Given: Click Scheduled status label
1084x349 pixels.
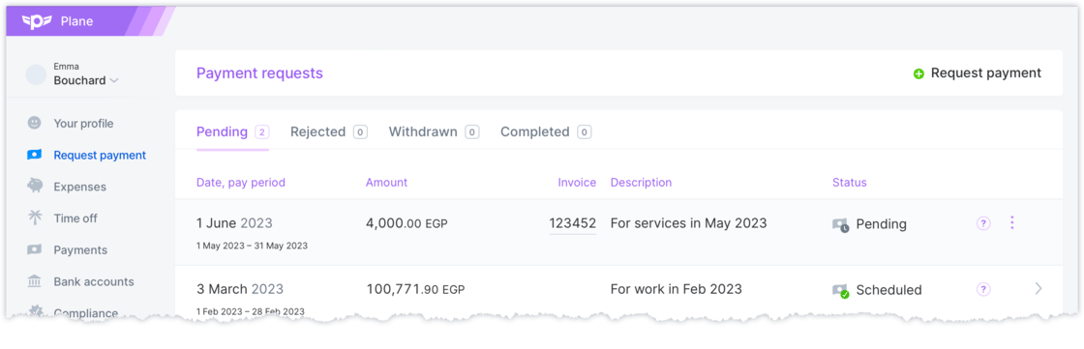Looking at the screenshot, I should [x=889, y=290].
